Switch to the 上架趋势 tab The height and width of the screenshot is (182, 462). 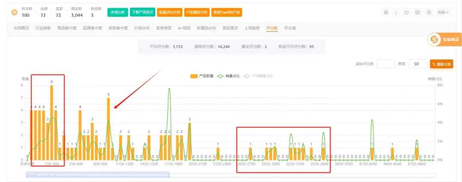click(x=252, y=28)
